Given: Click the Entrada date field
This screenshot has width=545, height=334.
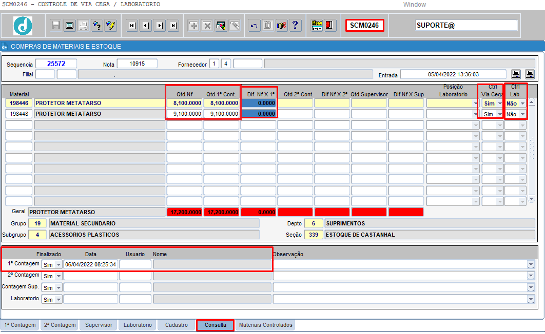Looking at the screenshot, I should tap(453, 74).
